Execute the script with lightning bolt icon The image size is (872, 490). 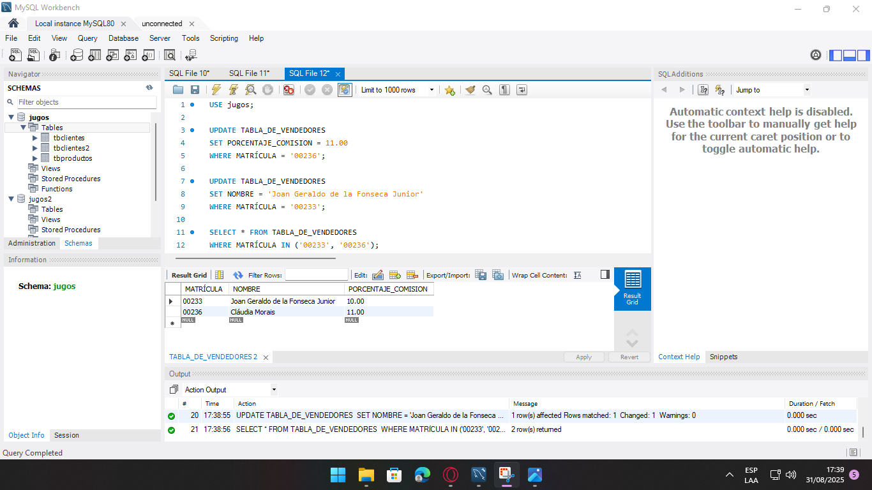click(216, 90)
